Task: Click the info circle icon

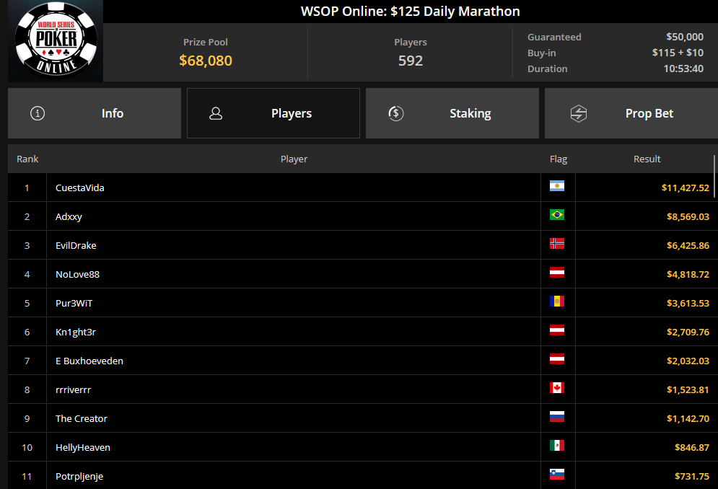Action: pyautogui.click(x=38, y=113)
